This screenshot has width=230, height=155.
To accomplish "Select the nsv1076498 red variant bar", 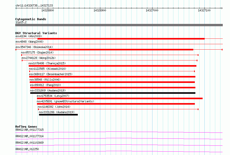I will 112,66.
